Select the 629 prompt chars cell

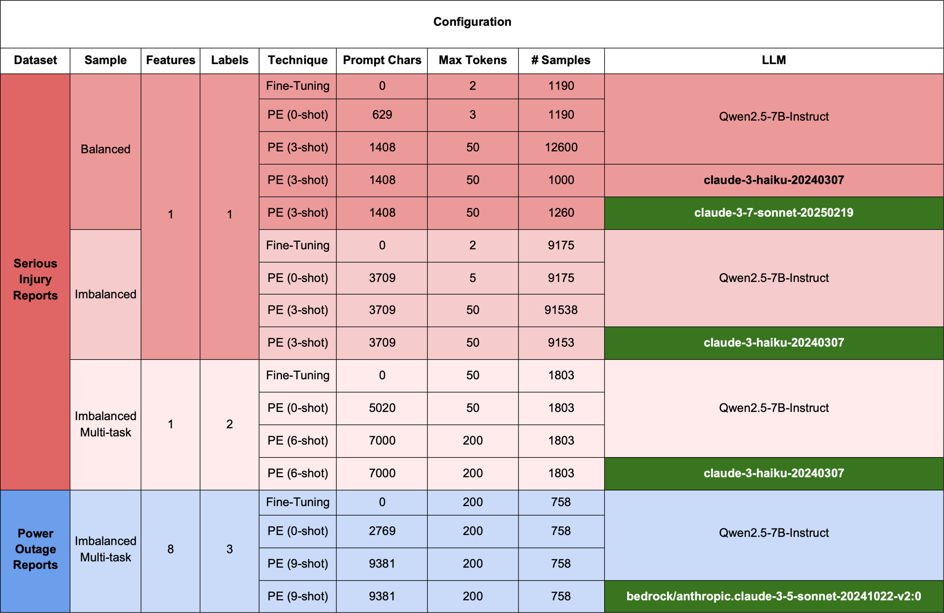382,115
